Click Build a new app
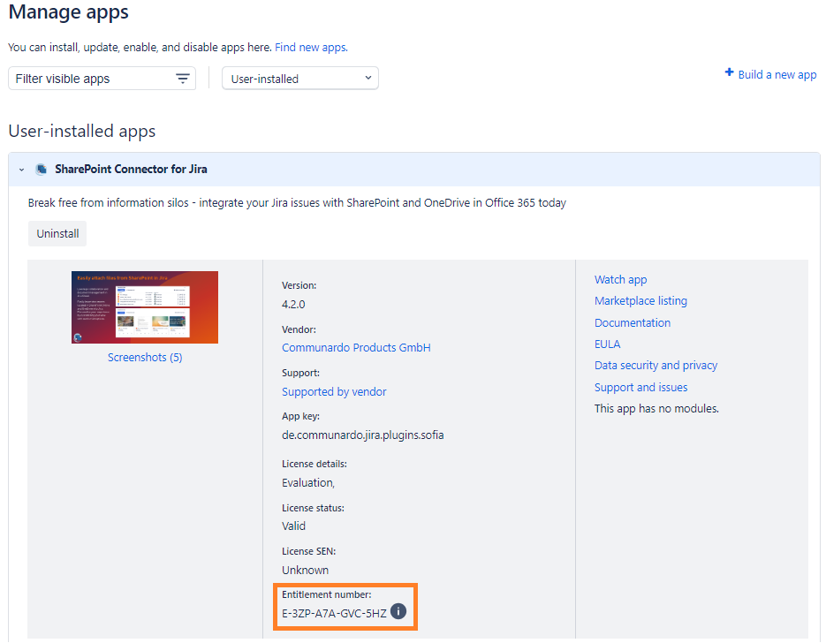Viewport: 826px width, 643px height. (x=770, y=74)
